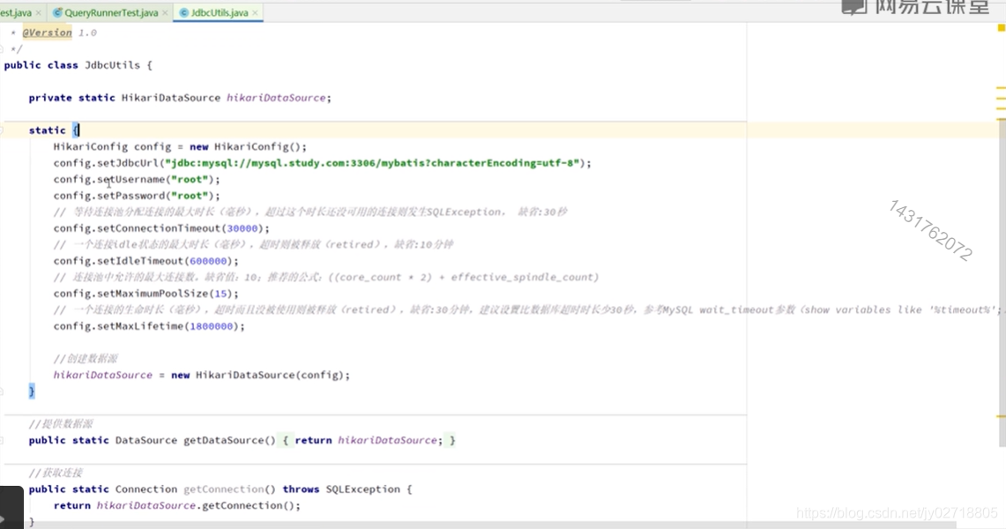The height and width of the screenshot is (529, 1006).
Task: Click the comment above the getConnection method
Action: pyautogui.click(x=56, y=473)
